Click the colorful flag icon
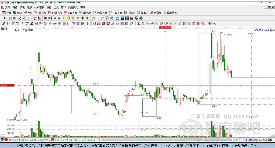Viewport: 275px width, 148px height. tap(40, 18)
